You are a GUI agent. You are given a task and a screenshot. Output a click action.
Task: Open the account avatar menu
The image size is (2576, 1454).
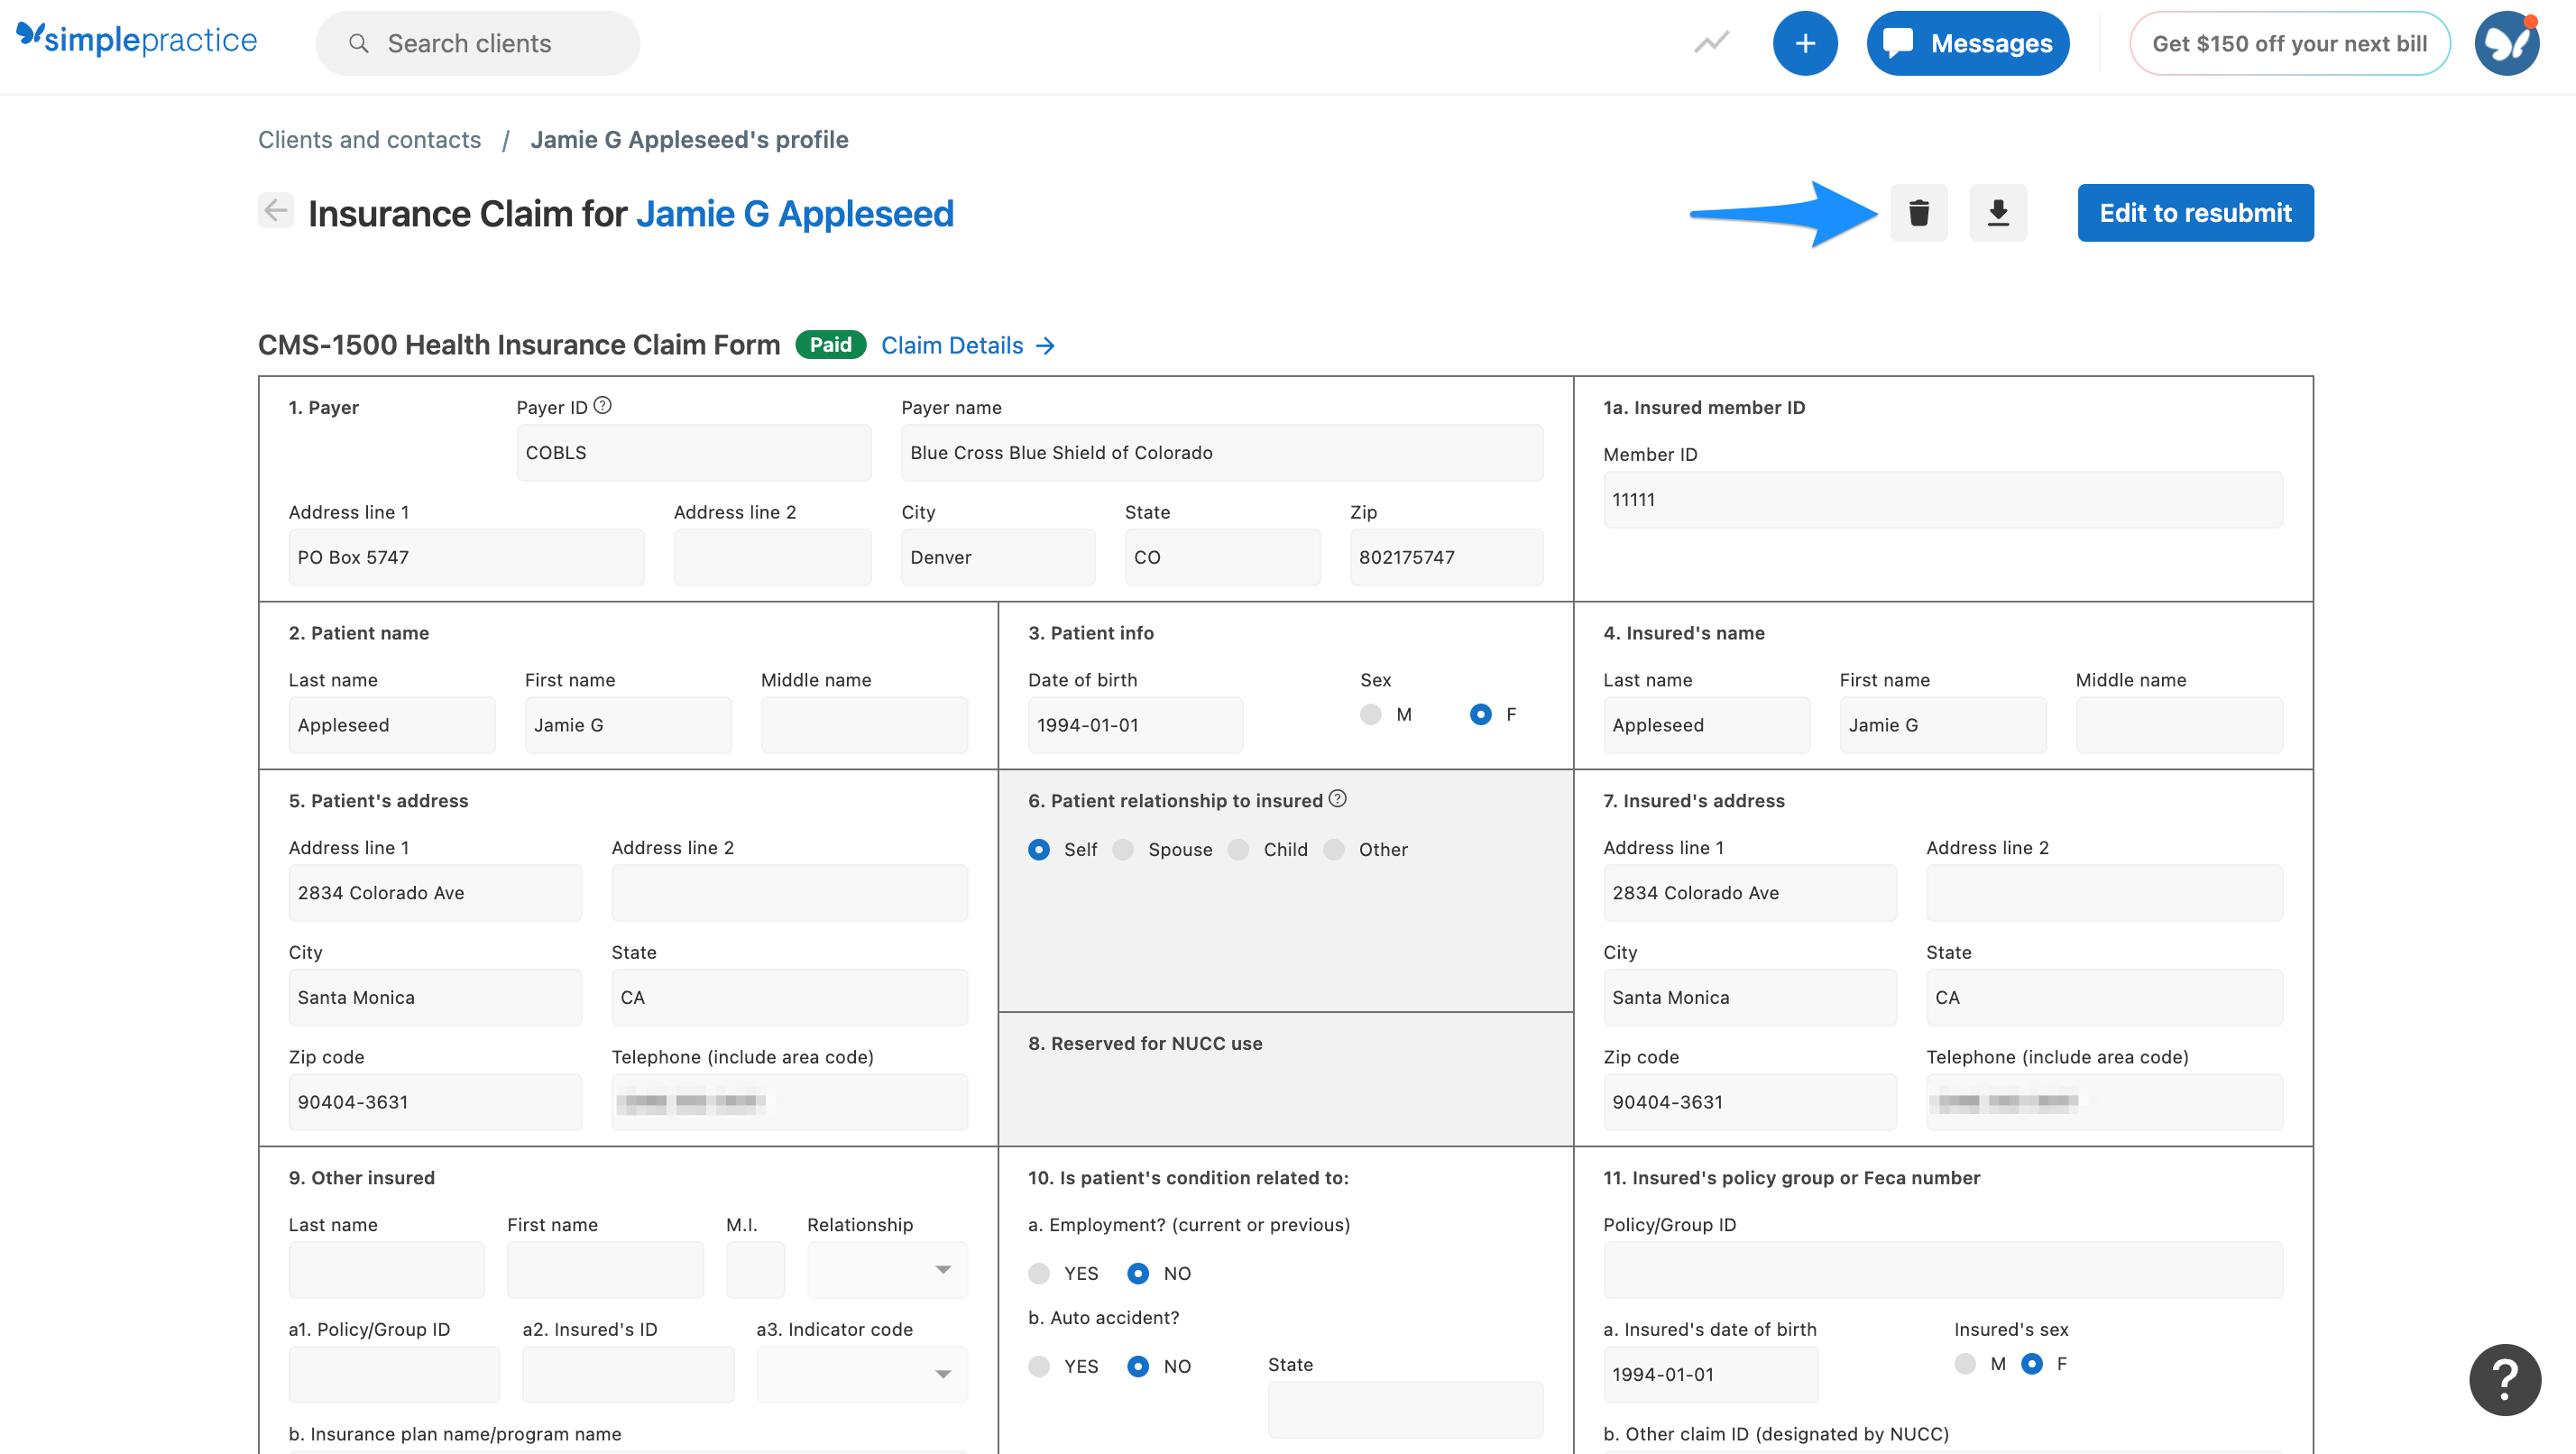(x=2506, y=43)
